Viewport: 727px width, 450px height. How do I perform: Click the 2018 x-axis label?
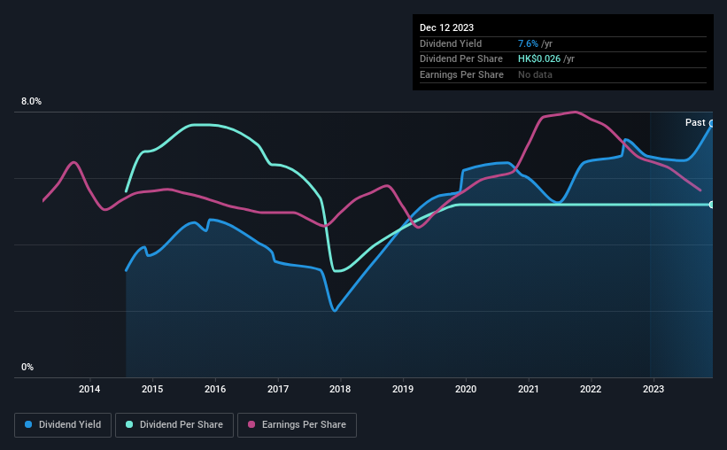click(340, 389)
